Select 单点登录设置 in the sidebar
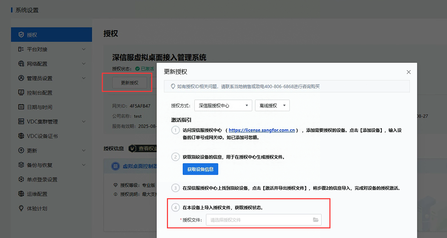 click(42, 180)
